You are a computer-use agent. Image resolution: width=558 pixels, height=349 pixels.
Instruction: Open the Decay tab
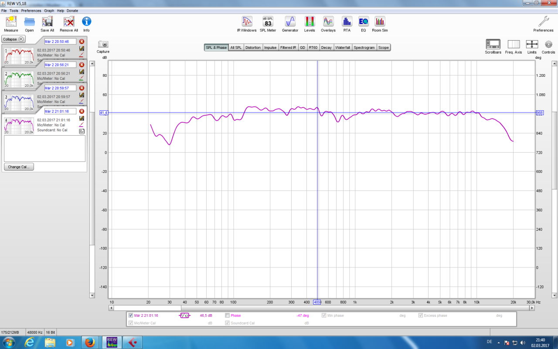tap(326, 48)
